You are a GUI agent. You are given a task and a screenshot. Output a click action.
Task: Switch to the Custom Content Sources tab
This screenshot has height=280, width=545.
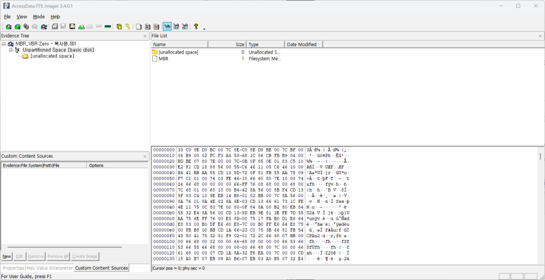coord(102,268)
